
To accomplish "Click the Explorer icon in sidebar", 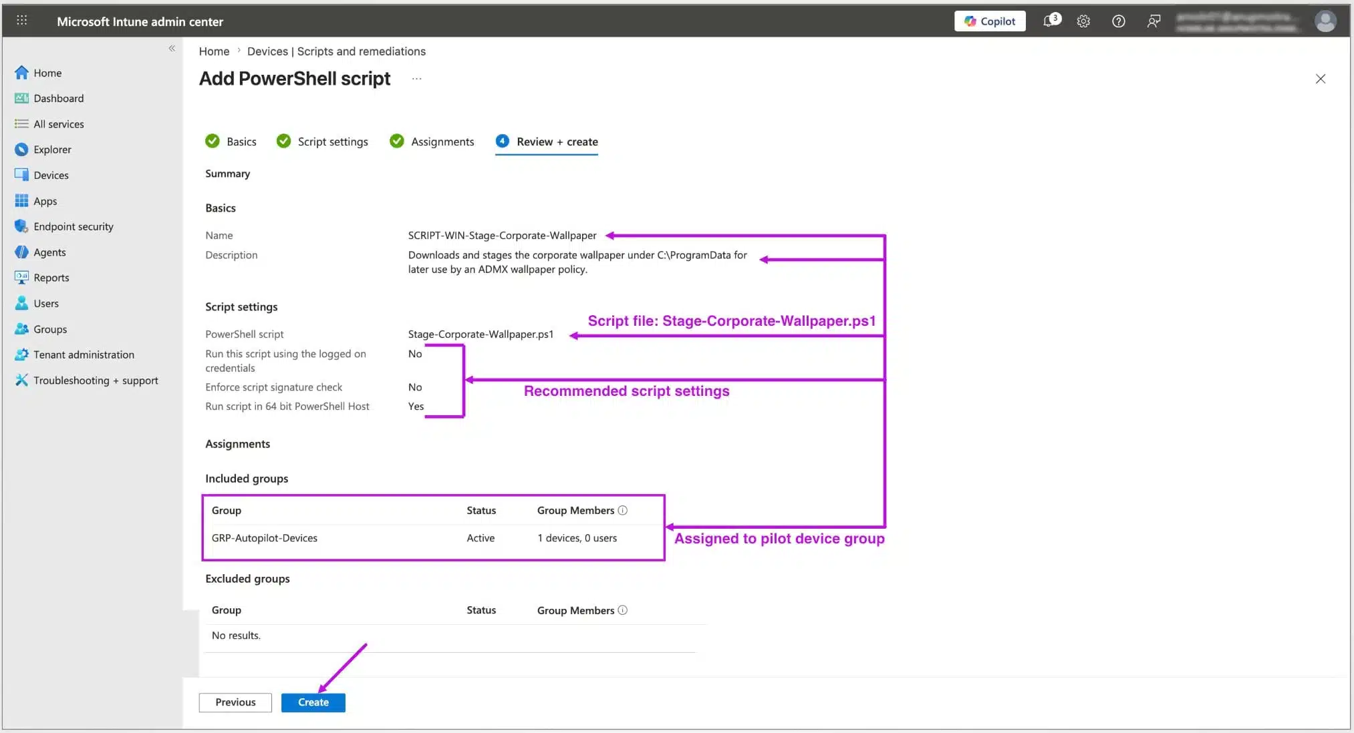I will click(x=21, y=150).
